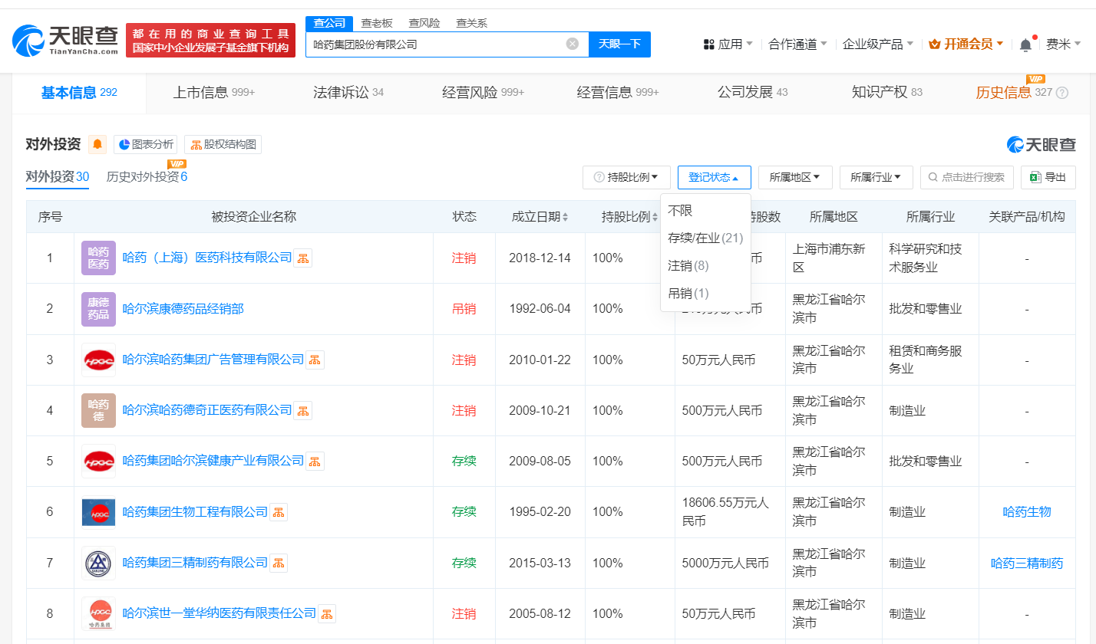Click the help question icon beside 历史信息
This screenshot has width=1096, height=644.
[1062, 93]
